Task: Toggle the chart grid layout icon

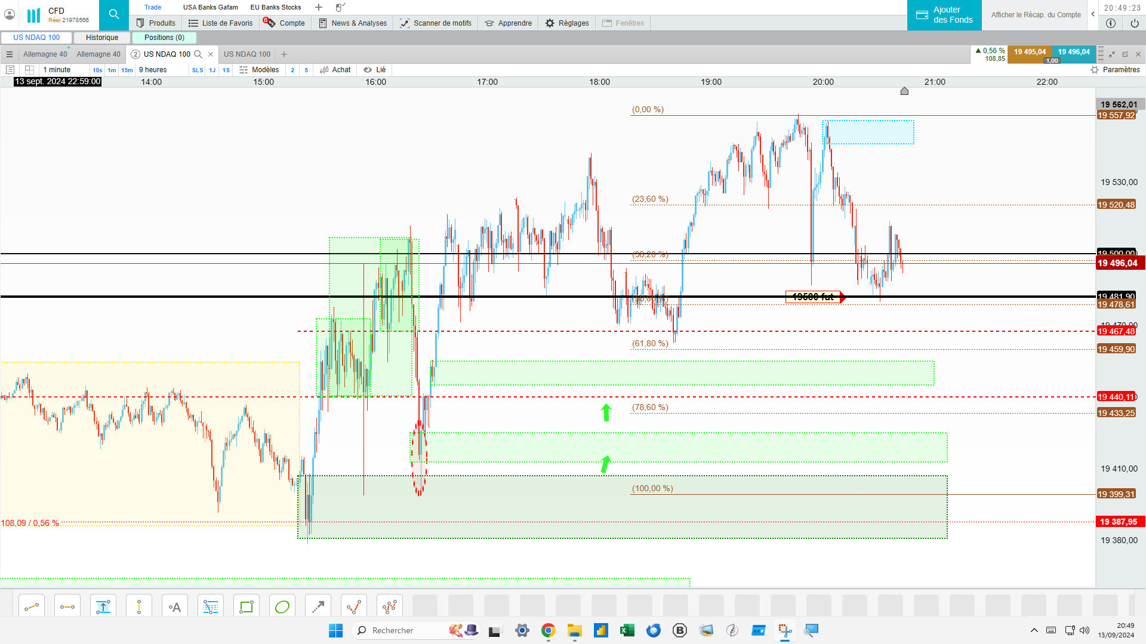Action: (x=29, y=70)
